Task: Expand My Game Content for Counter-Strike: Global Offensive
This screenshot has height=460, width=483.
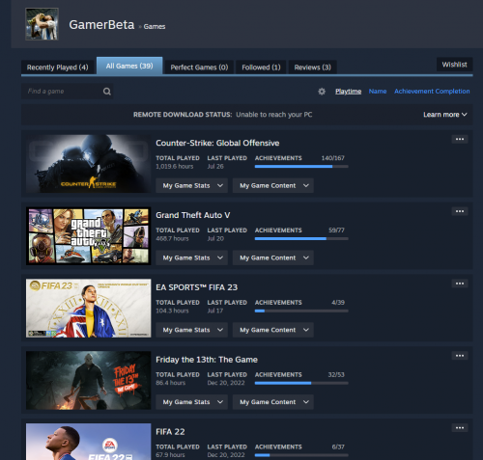Action: [273, 185]
